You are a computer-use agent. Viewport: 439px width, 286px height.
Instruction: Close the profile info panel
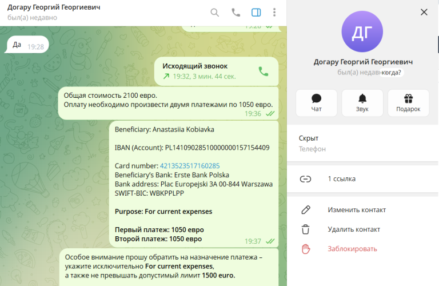coord(424,12)
